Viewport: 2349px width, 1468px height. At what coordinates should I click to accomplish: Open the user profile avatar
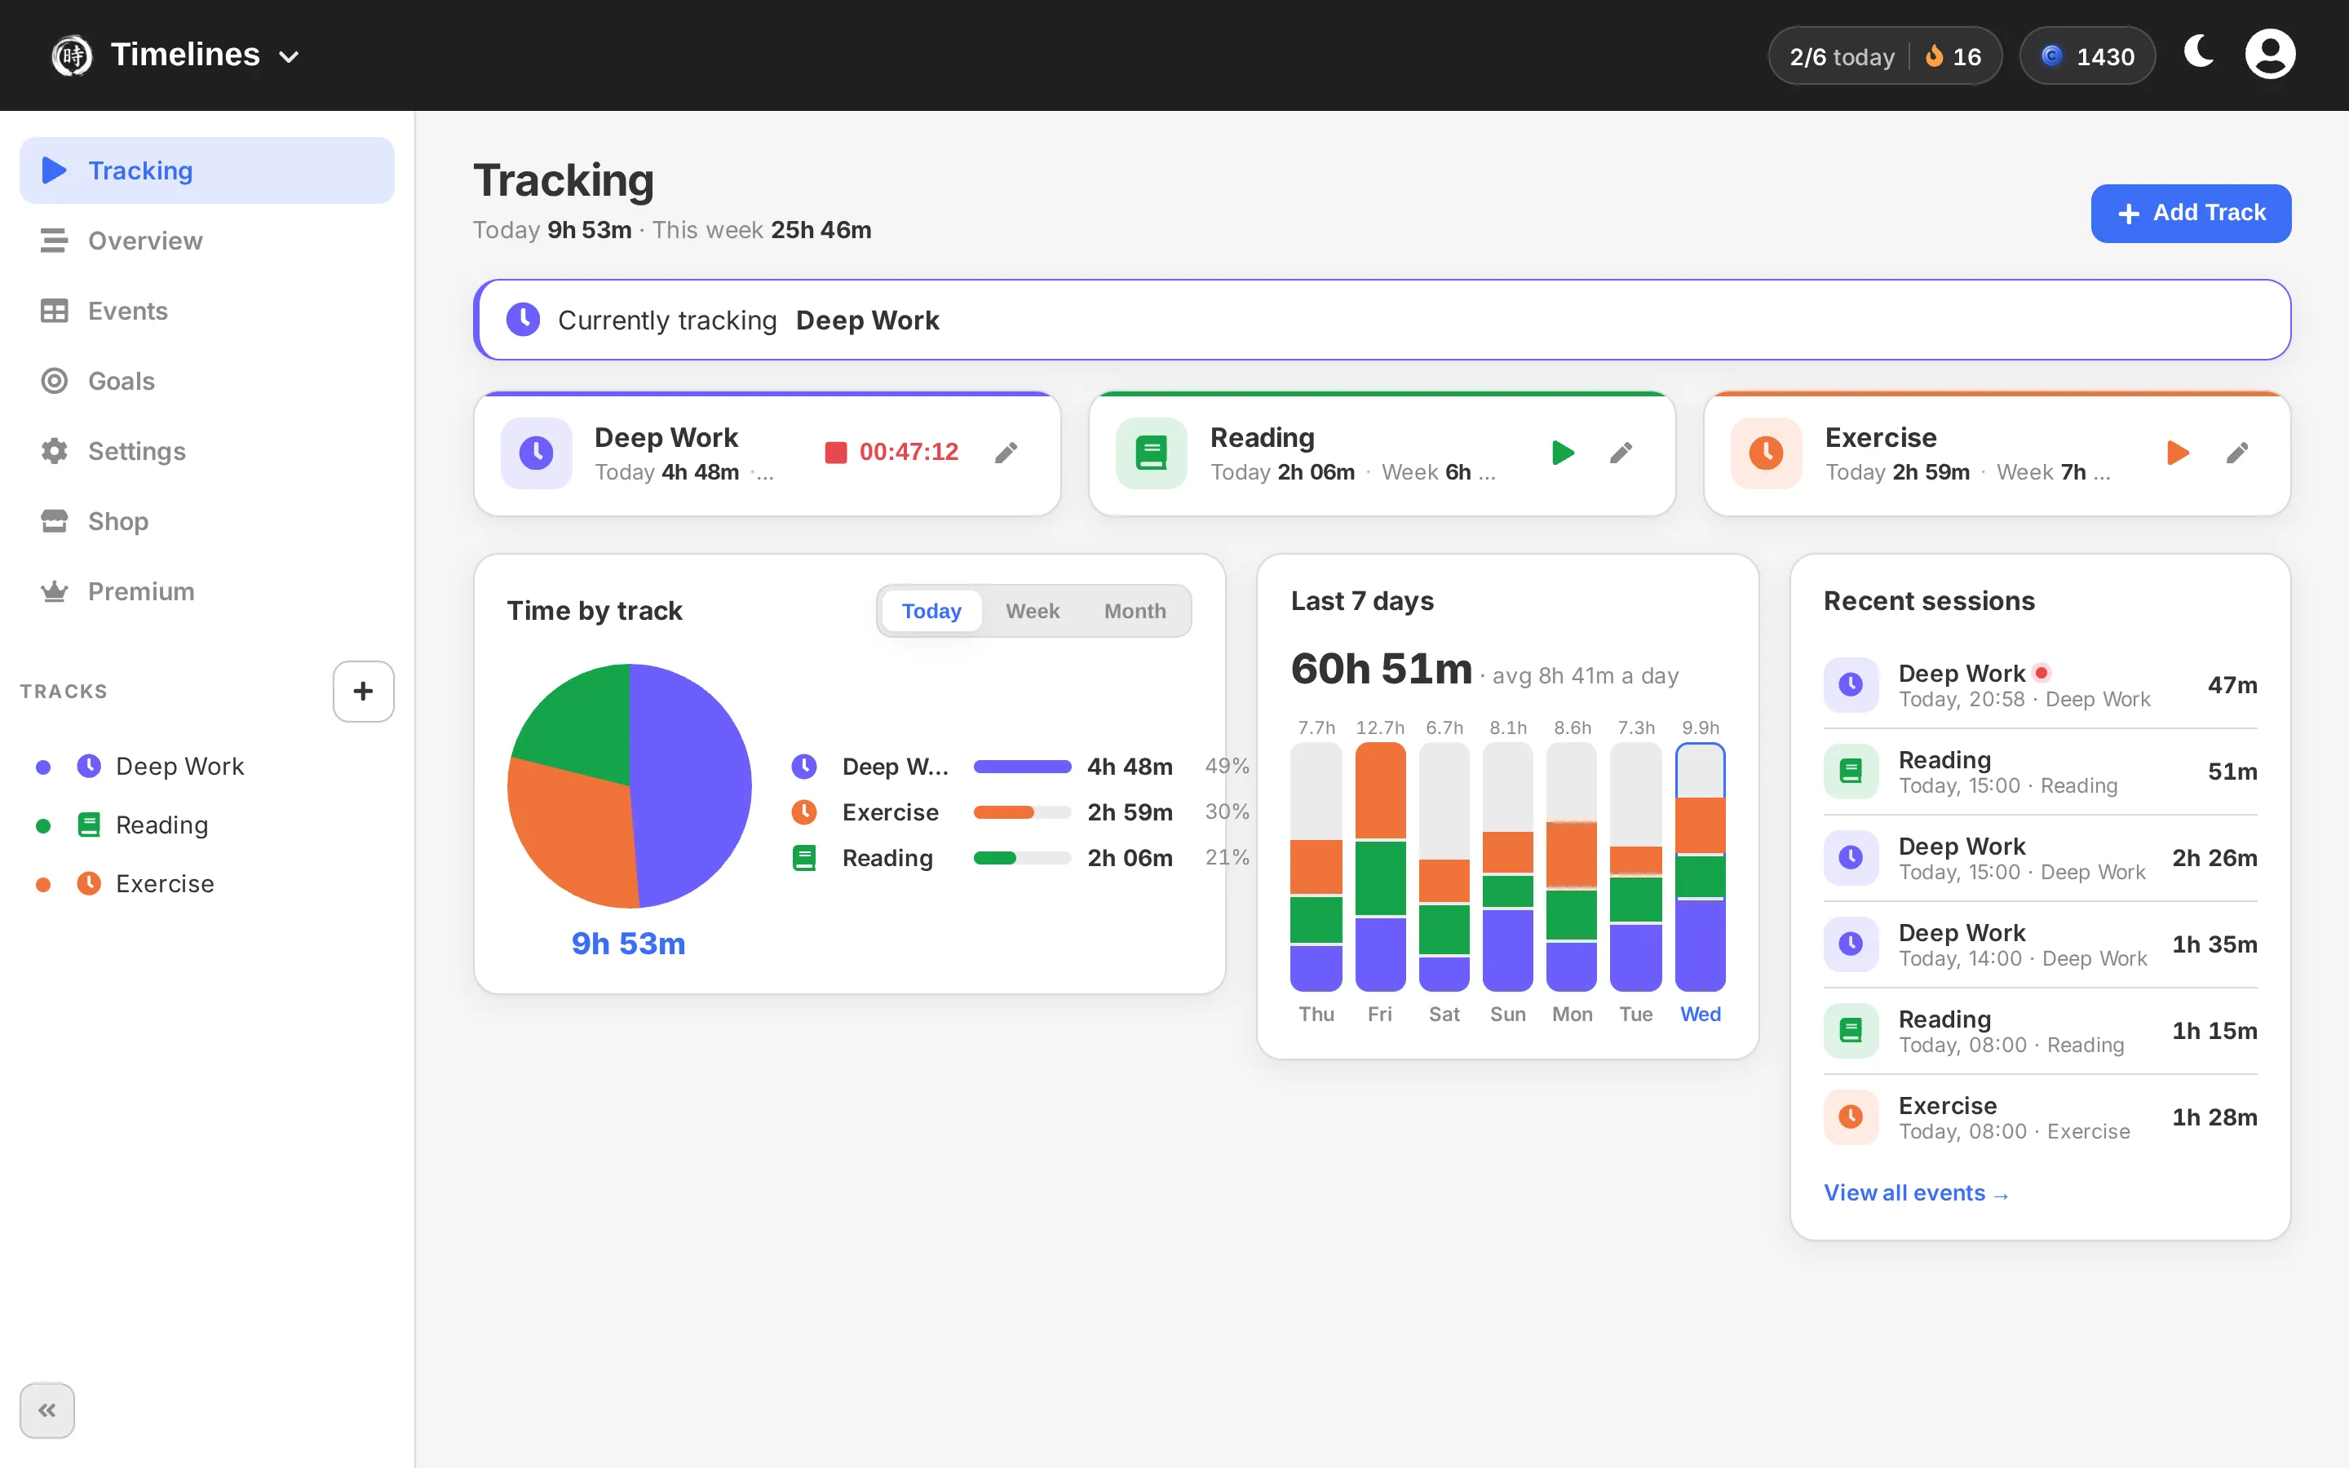(x=2269, y=53)
